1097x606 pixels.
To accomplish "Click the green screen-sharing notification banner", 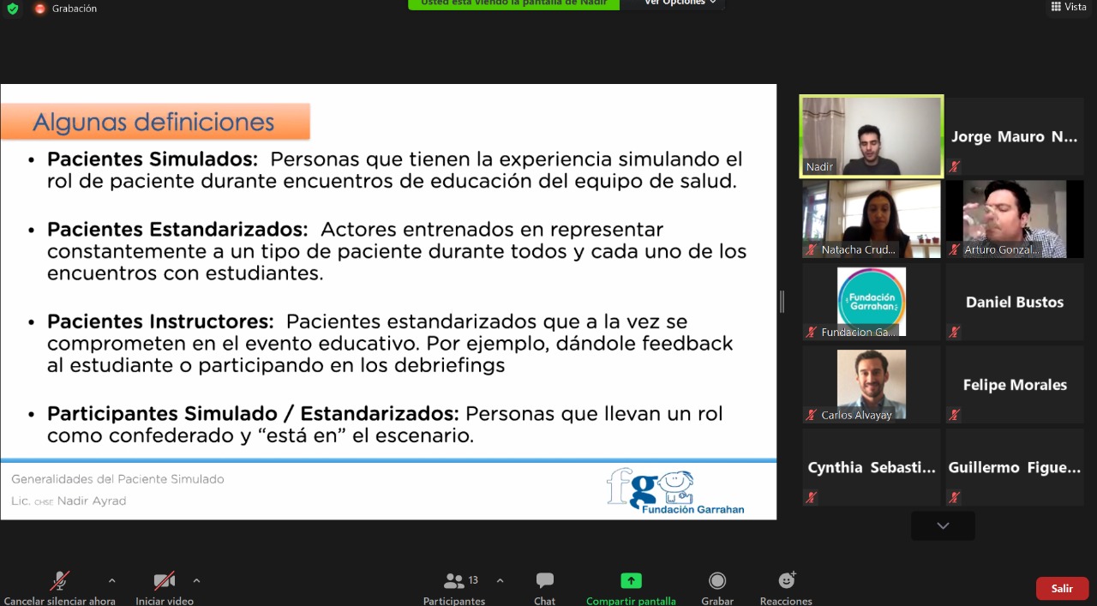I will coord(513,3).
